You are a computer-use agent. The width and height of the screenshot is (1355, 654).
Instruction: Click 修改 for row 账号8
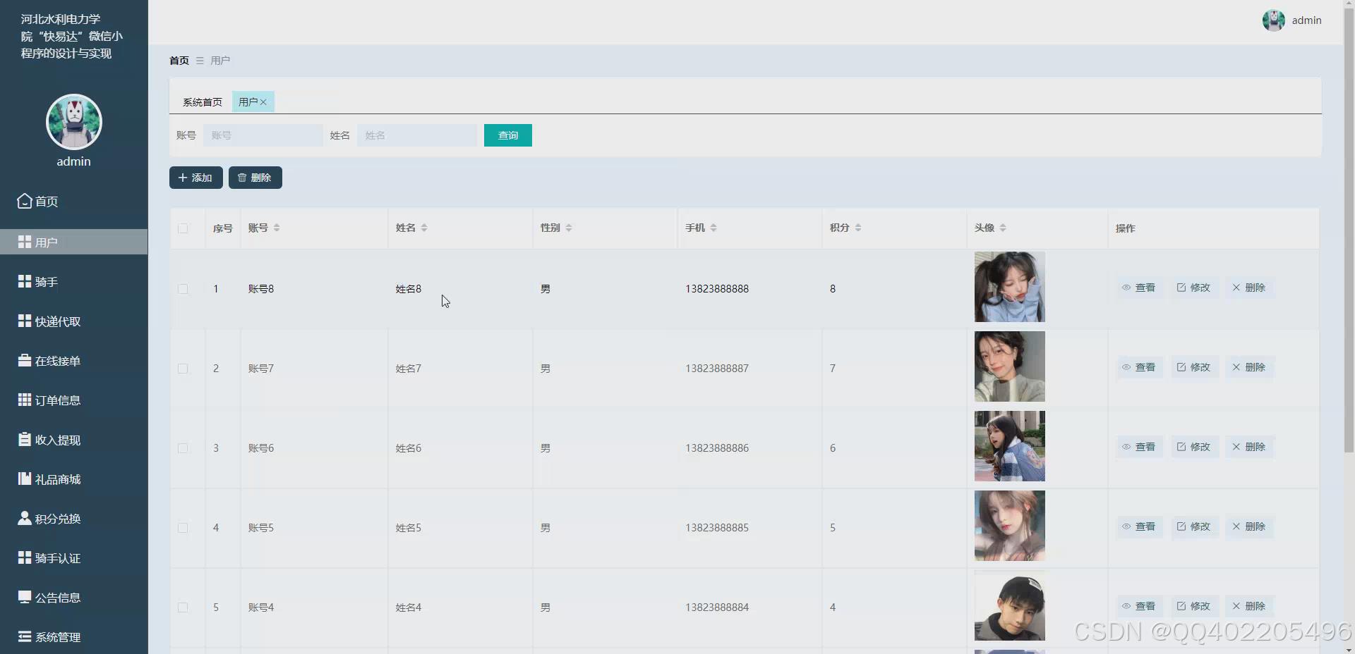[1194, 288]
